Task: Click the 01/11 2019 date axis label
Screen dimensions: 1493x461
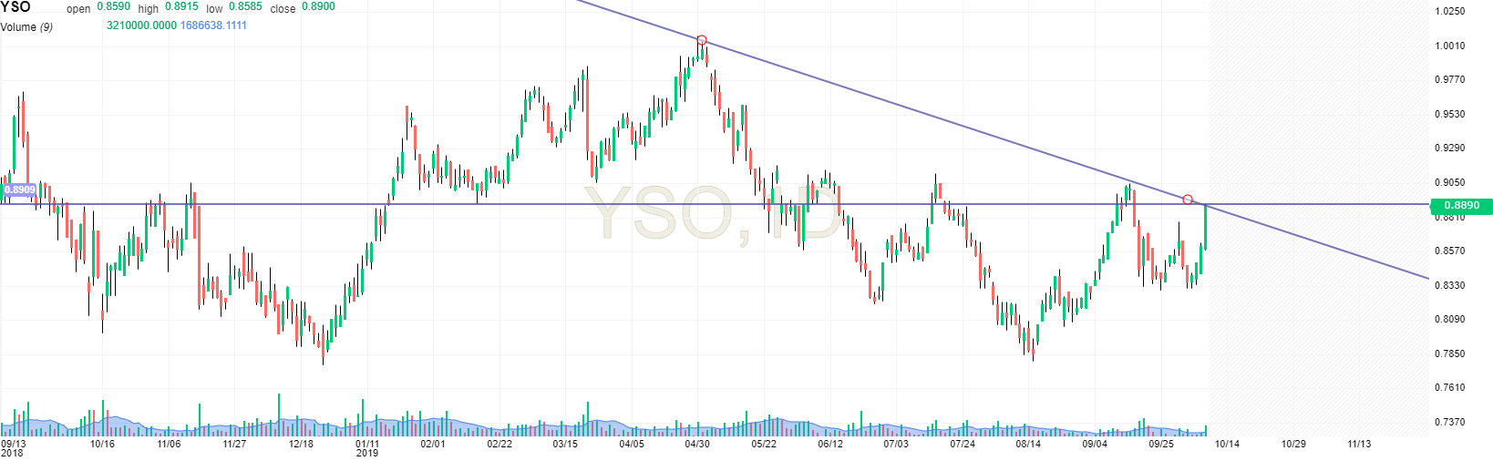Action: pos(367,447)
